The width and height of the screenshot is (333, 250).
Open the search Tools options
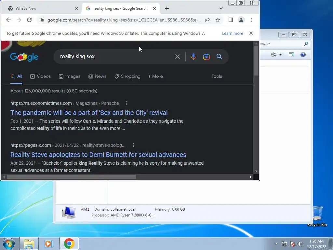pyautogui.click(x=217, y=76)
